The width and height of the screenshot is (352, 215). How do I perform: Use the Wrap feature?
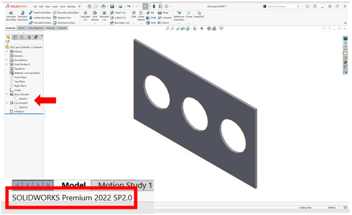pyautogui.click(x=163, y=13)
